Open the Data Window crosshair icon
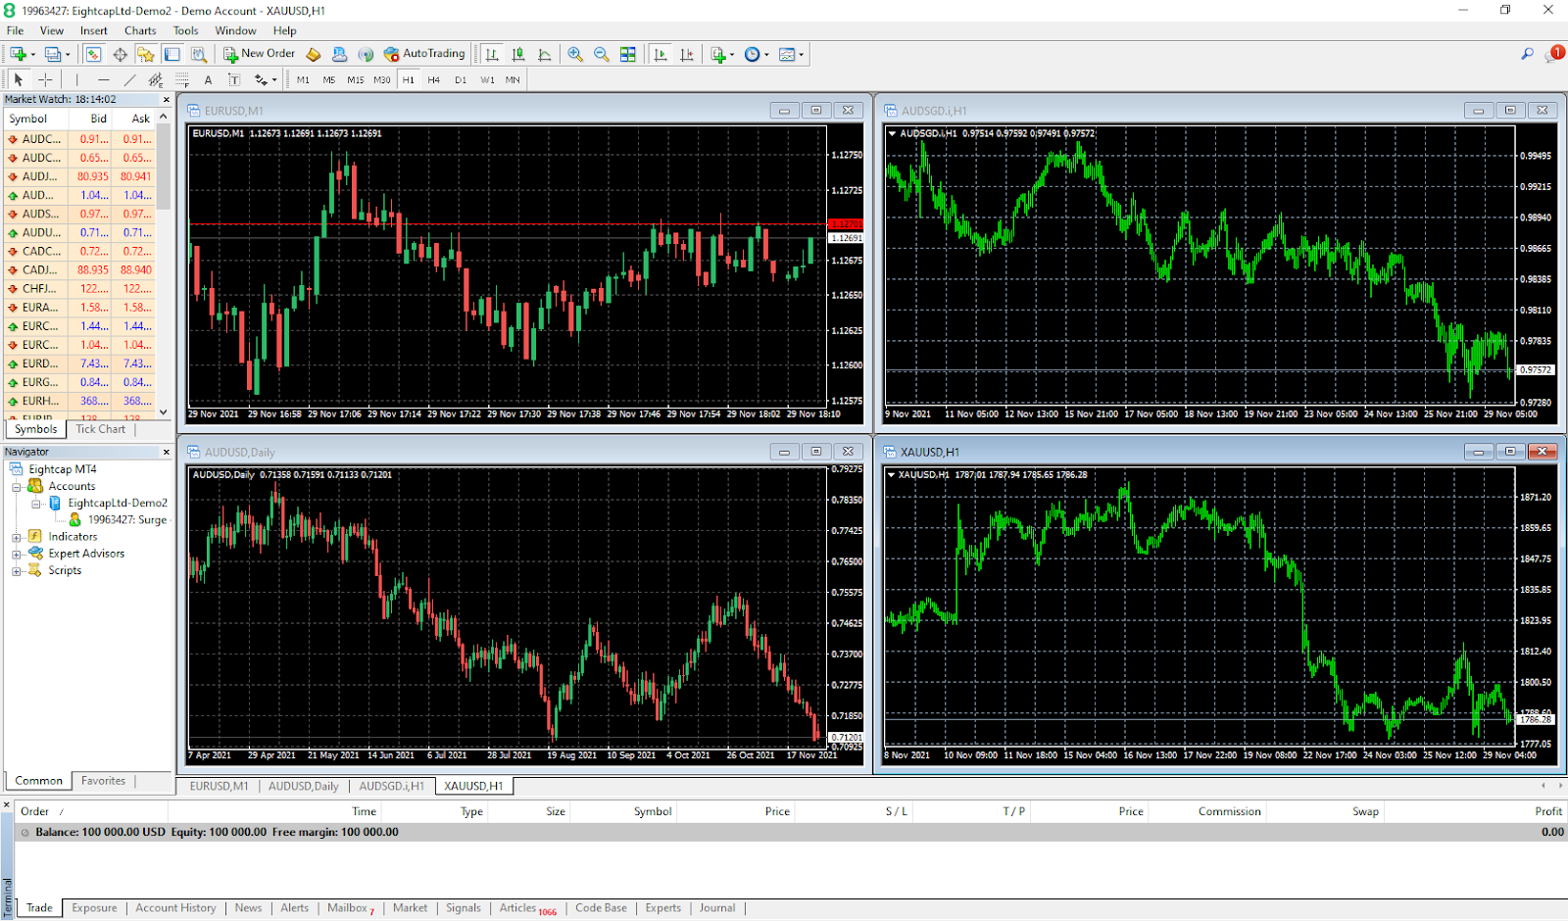 120,55
